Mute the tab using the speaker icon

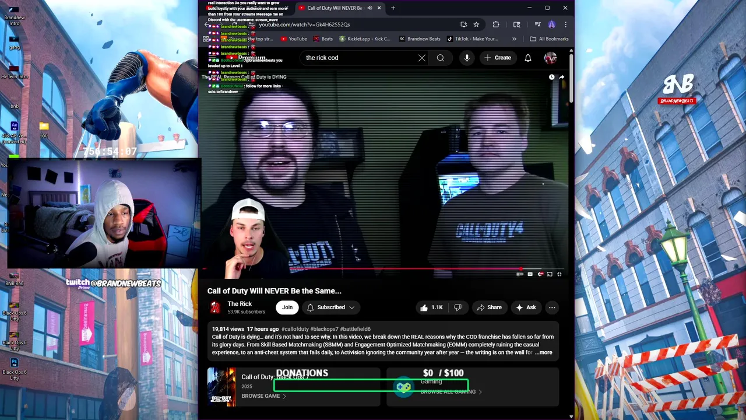click(370, 8)
